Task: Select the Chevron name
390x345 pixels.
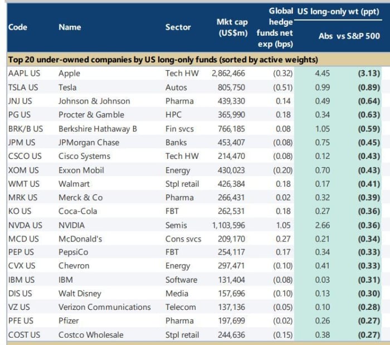Action: [x=74, y=266]
